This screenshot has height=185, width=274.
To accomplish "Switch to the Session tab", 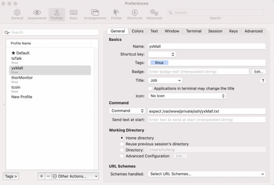I will pyautogui.click(x=215, y=31).
